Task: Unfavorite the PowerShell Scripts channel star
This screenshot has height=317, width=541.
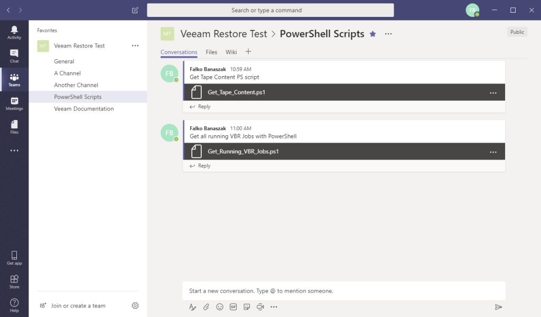Action: (x=372, y=34)
